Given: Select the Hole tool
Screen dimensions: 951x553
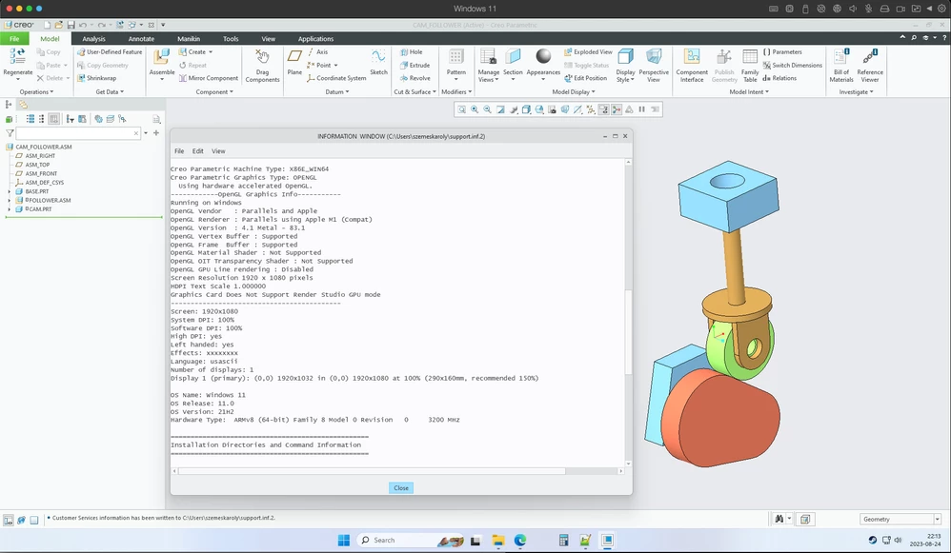Looking at the screenshot, I should [414, 52].
